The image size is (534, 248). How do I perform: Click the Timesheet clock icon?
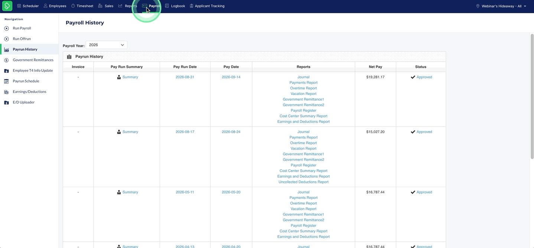coord(73,6)
